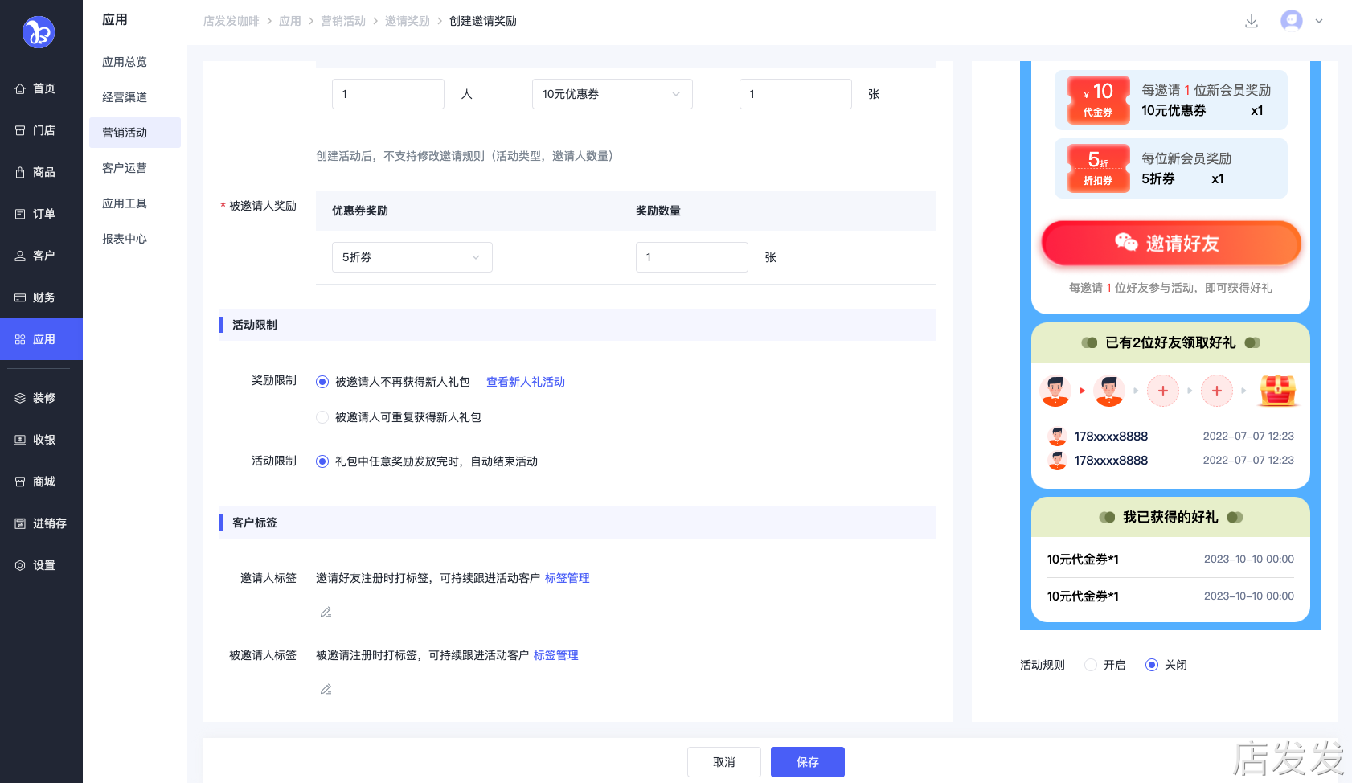Open the user avatar in the top bar
The width and height of the screenshot is (1352, 783).
(1292, 21)
